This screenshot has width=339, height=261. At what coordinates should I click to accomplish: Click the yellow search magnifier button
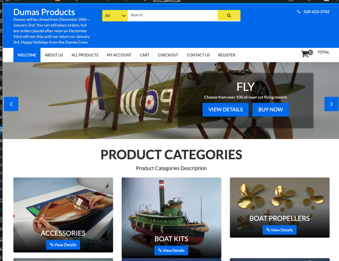[229, 16]
